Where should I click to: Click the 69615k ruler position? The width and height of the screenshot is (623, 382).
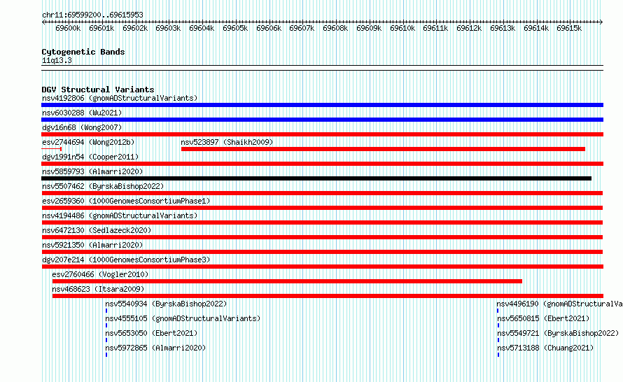tap(569, 28)
